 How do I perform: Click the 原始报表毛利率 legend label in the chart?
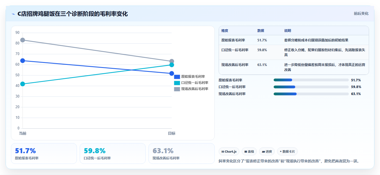(x=193, y=77)
